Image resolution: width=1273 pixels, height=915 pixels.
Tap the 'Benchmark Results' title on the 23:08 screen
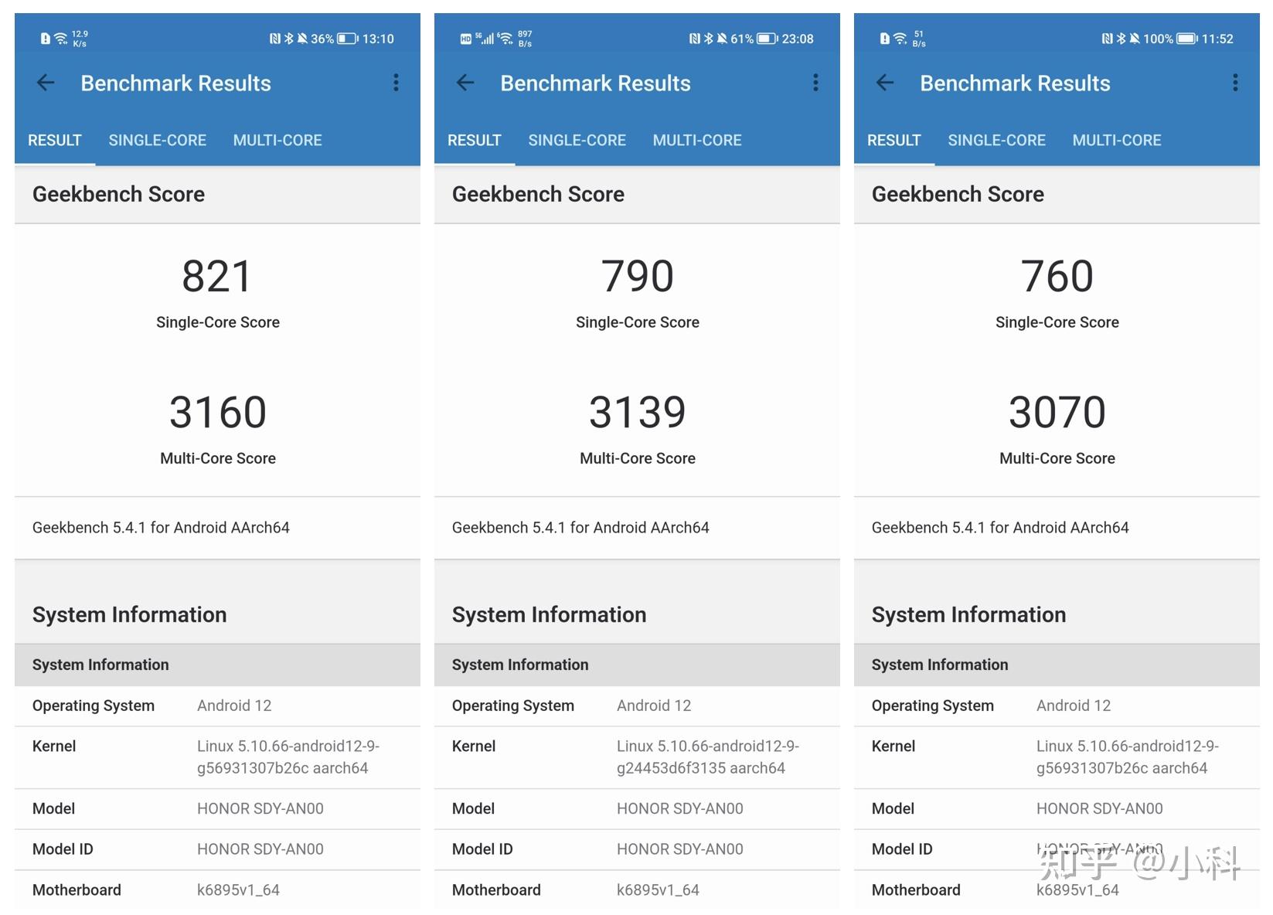pyautogui.click(x=596, y=83)
